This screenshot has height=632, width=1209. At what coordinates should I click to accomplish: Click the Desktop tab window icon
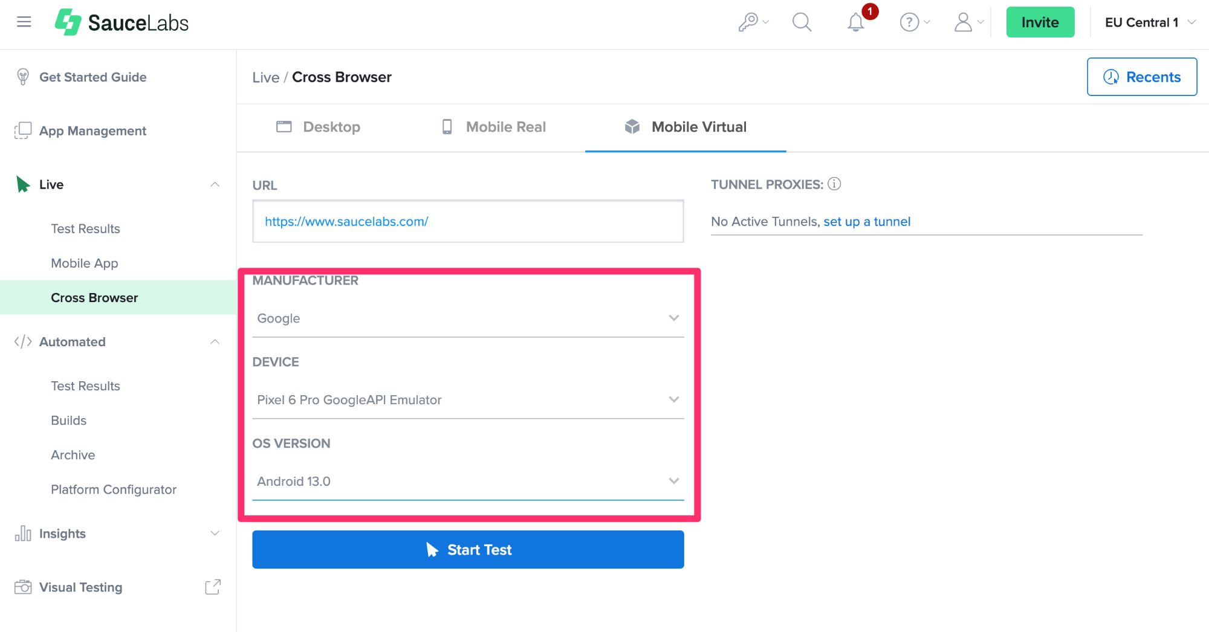click(x=284, y=127)
